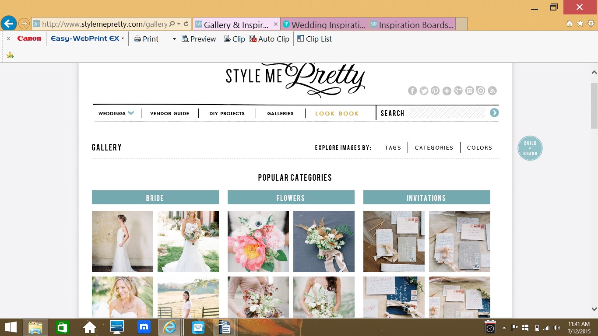The height and width of the screenshot is (336, 598).
Task: Click the browser back arrow button
Action: 9,24
